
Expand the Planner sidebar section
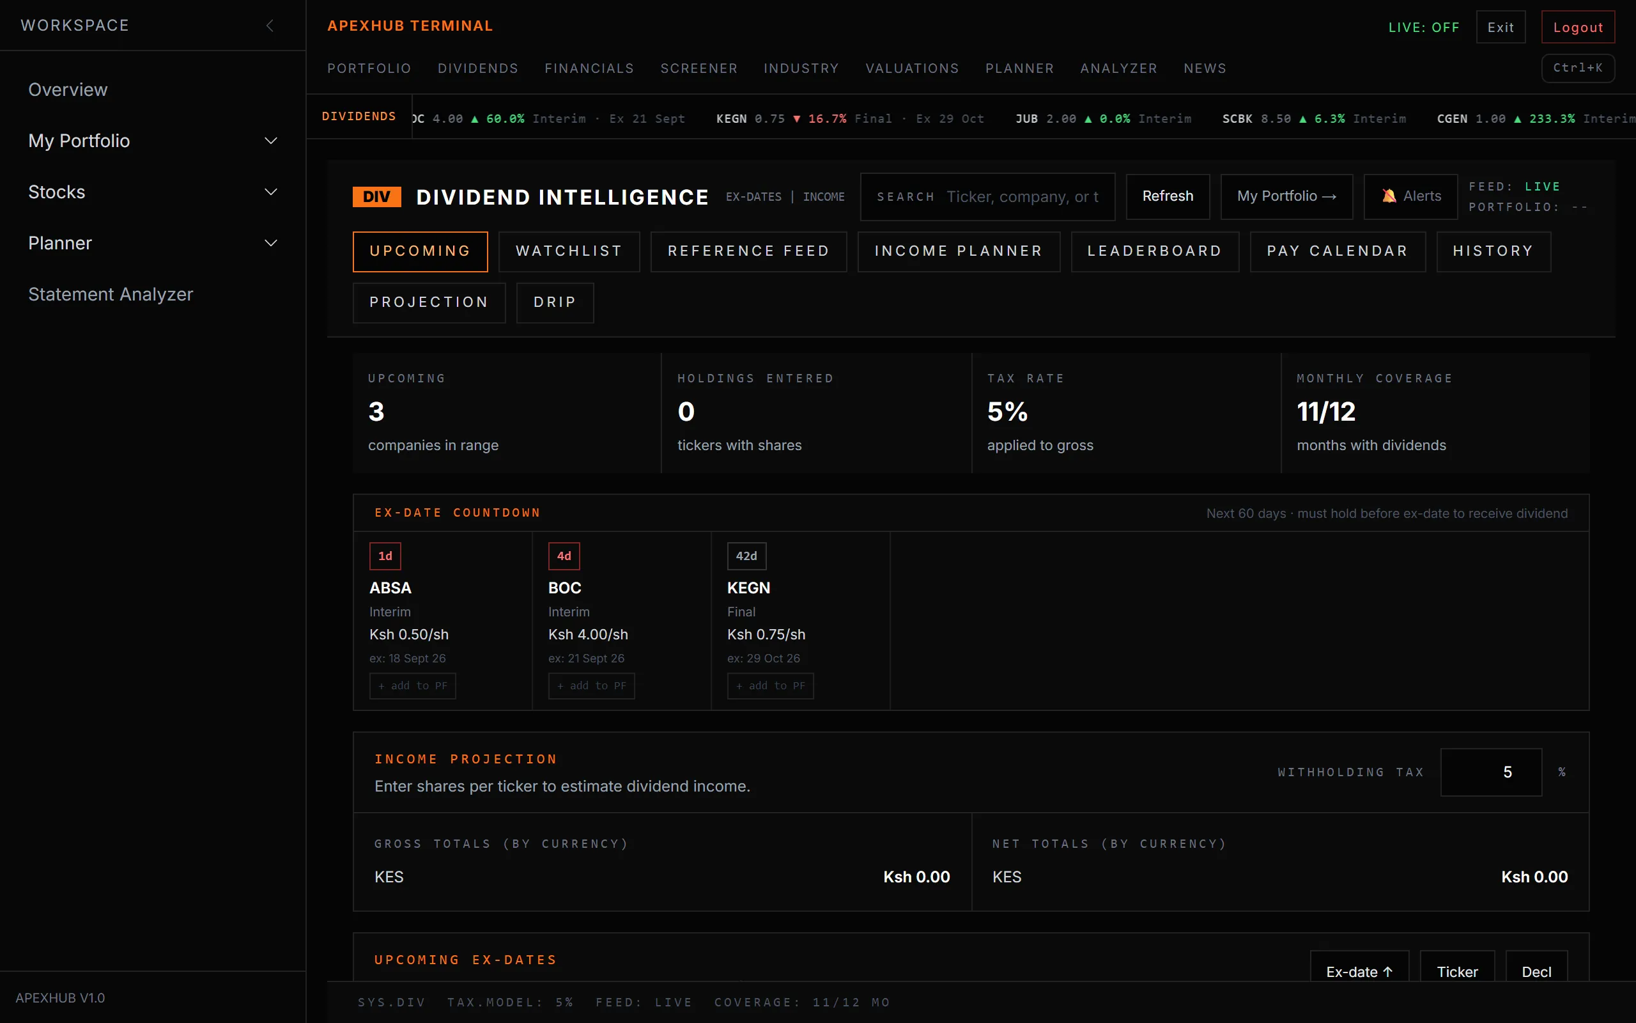(x=153, y=243)
